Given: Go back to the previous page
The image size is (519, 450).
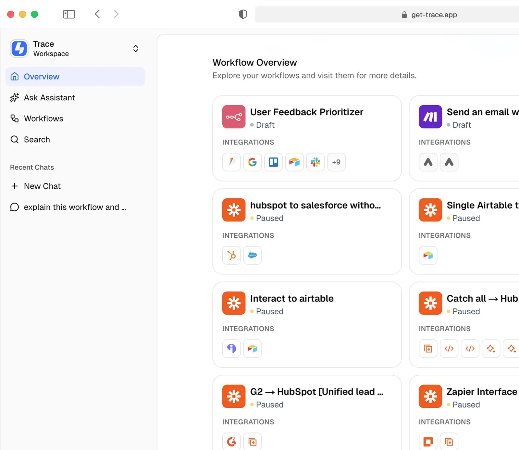Looking at the screenshot, I should point(97,14).
